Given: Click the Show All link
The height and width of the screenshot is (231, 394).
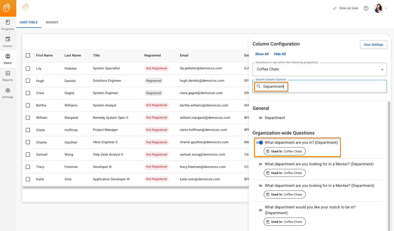Looking at the screenshot, I should pos(262,54).
